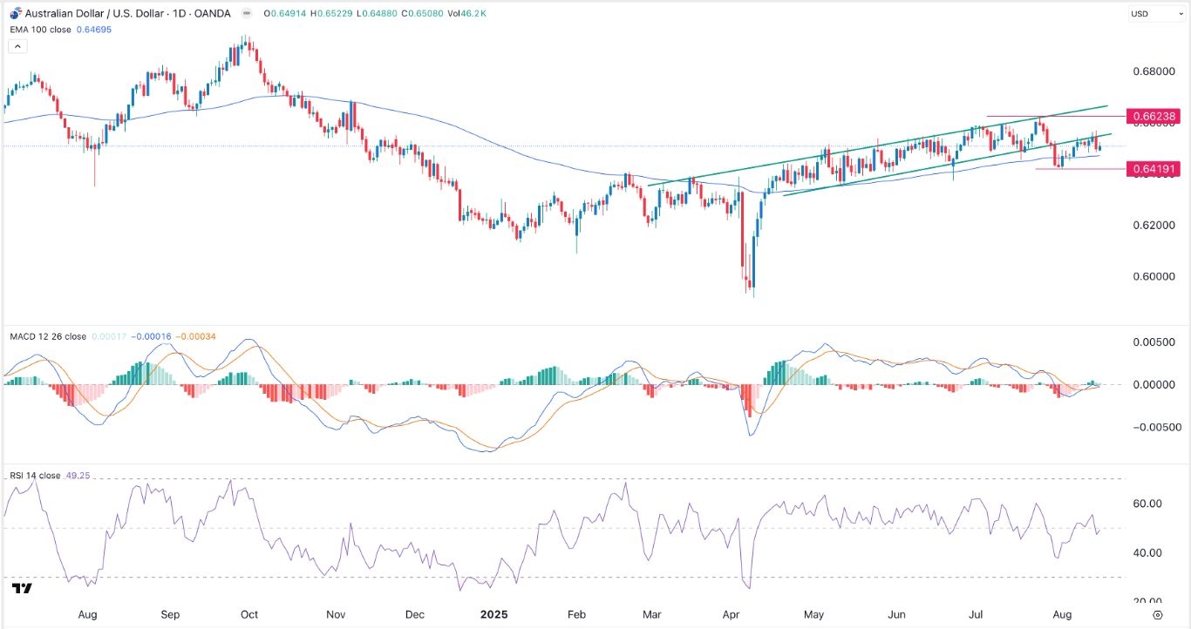Viewport: 1191px width, 629px height.
Task: Click the TradingView logo icon
Action: [23, 589]
